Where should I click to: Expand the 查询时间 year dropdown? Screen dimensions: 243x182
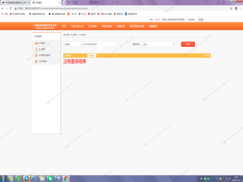click(x=158, y=44)
